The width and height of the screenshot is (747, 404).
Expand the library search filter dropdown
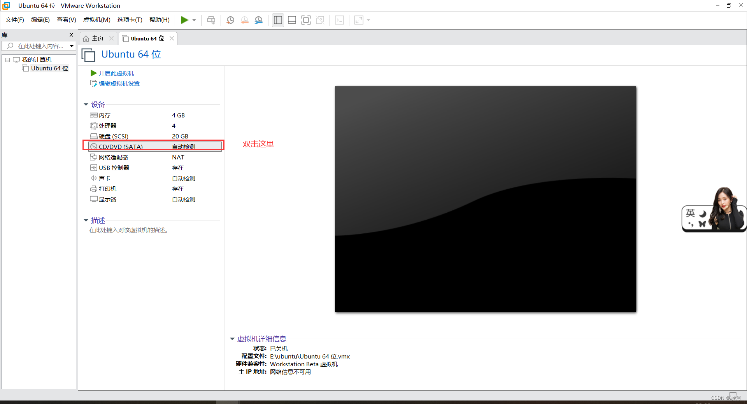(x=72, y=46)
